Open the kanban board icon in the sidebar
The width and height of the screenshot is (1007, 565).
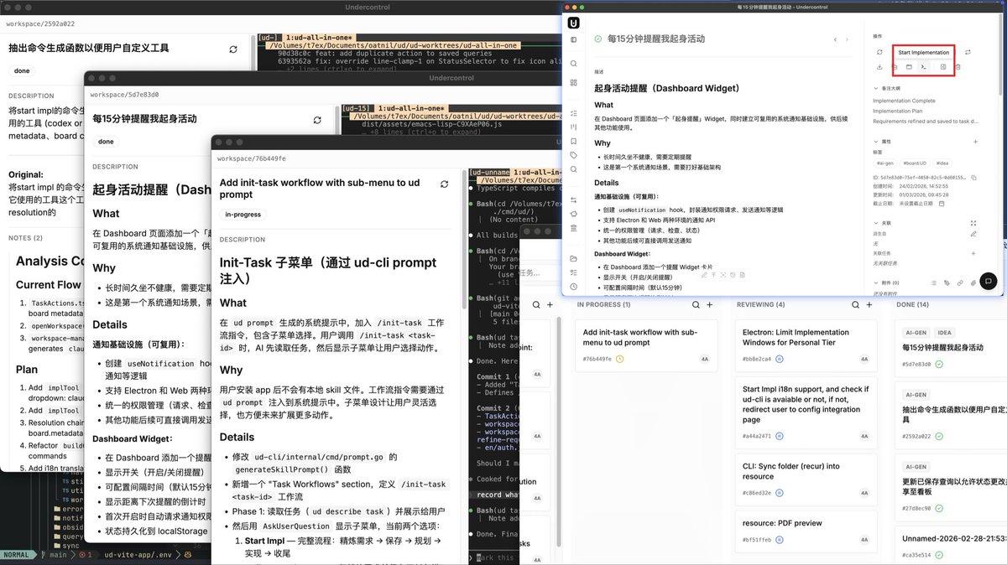click(x=574, y=127)
